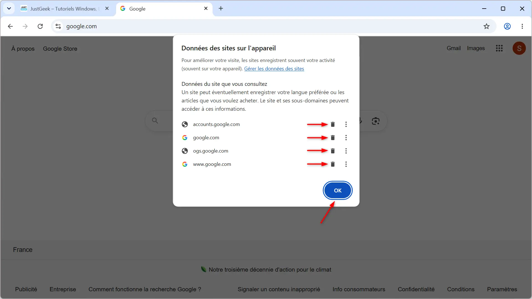
Task: Open the À propos link
Action: pyautogui.click(x=23, y=49)
